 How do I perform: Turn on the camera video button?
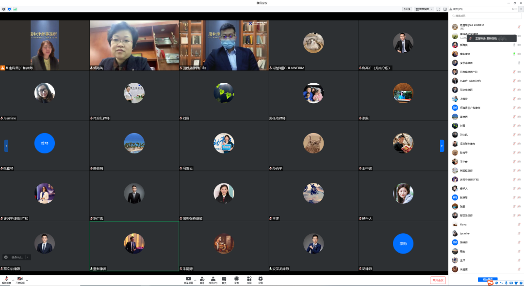(x=20, y=280)
